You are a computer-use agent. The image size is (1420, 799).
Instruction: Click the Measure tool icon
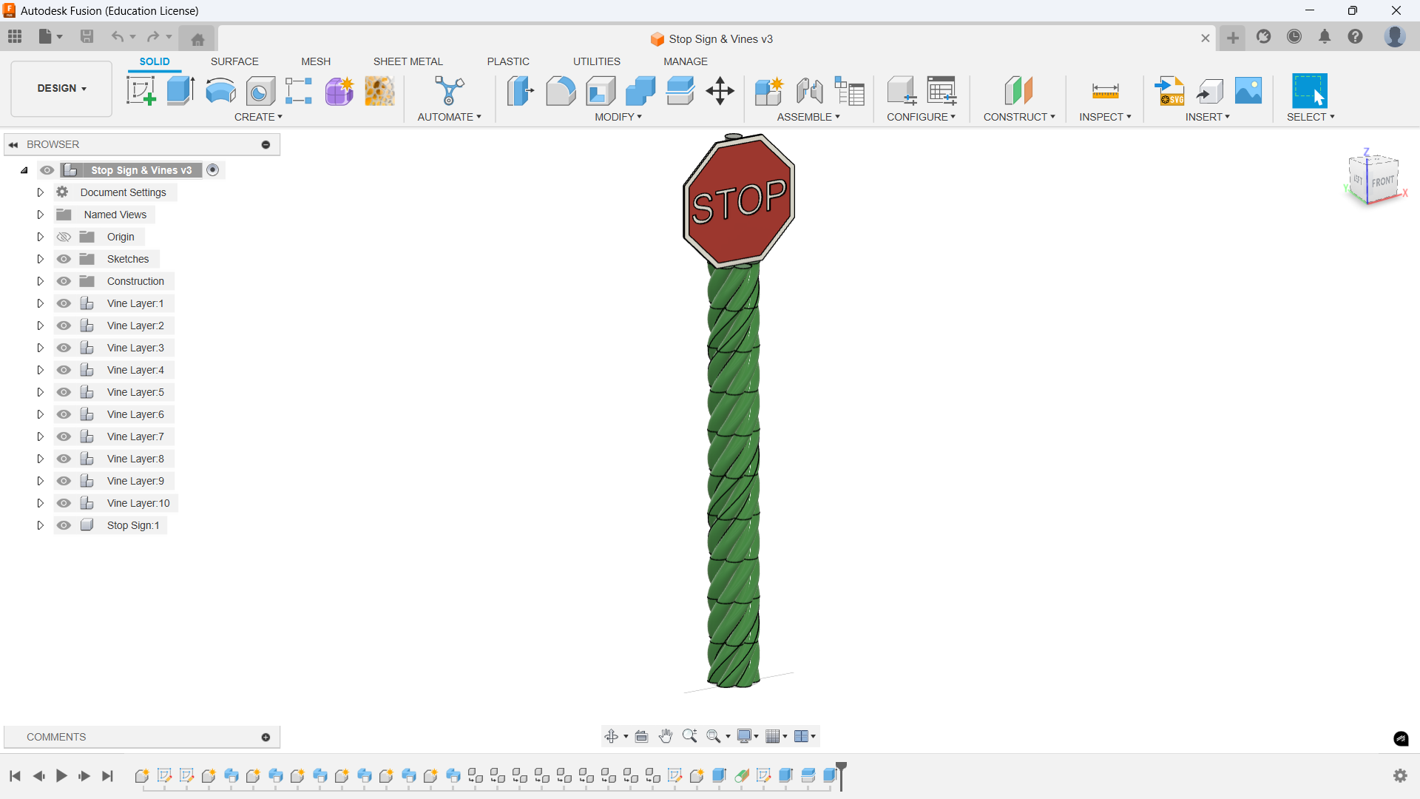click(1105, 91)
